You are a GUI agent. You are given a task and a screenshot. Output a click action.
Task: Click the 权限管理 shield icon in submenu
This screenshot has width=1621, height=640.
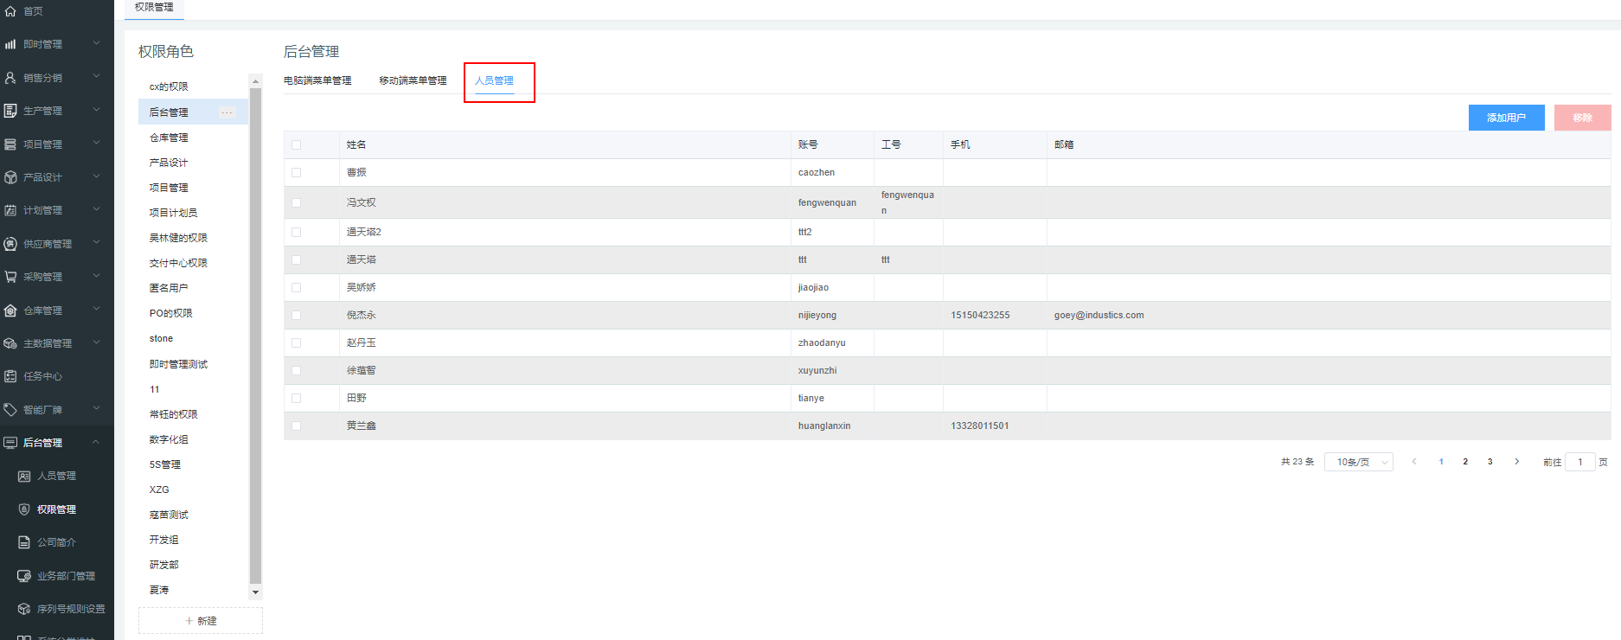tap(24, 509)
